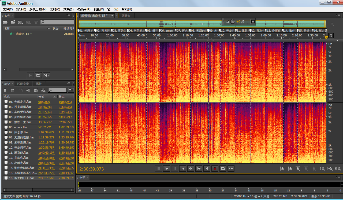The height and width of the screenshot is (200, 343).
Task: Toggle snapping magnet button
Action: point(331,35)
